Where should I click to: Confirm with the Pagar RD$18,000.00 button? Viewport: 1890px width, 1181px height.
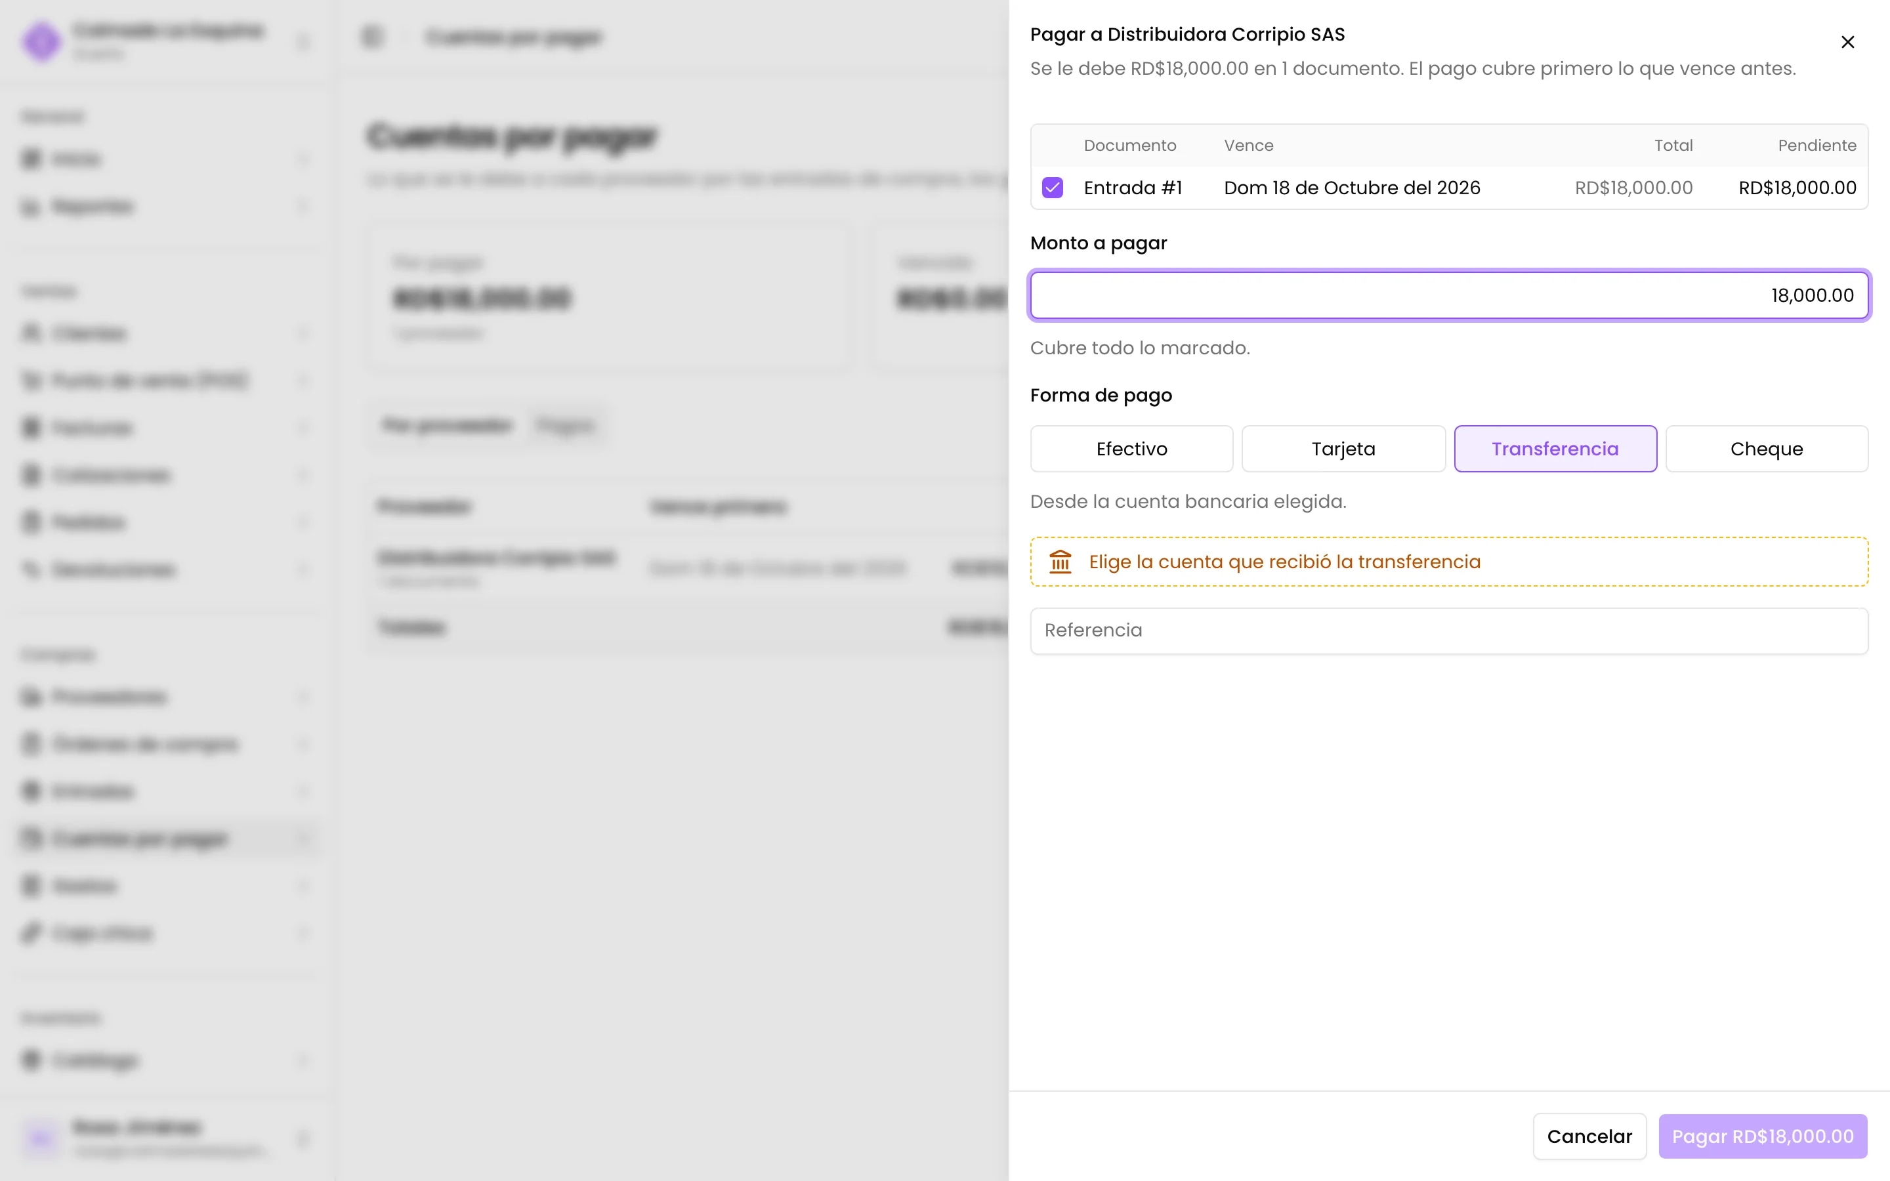point(1763,1136)
